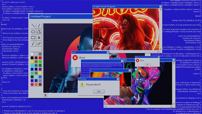Pick the maroon dark red swatch
The height and width of the screenshot is (114, 202).
36,58
